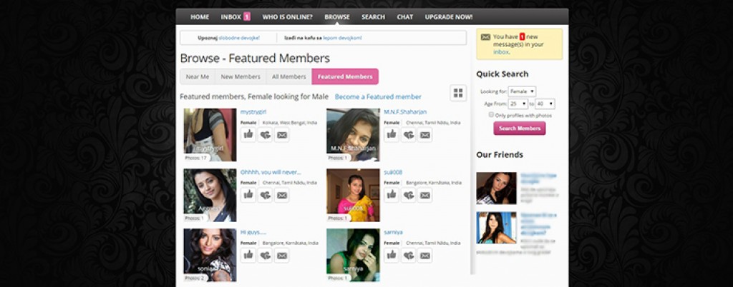733x287 pixels.
Task: Open INBOX from navigation bar
Action: click(x=231, y=16)
